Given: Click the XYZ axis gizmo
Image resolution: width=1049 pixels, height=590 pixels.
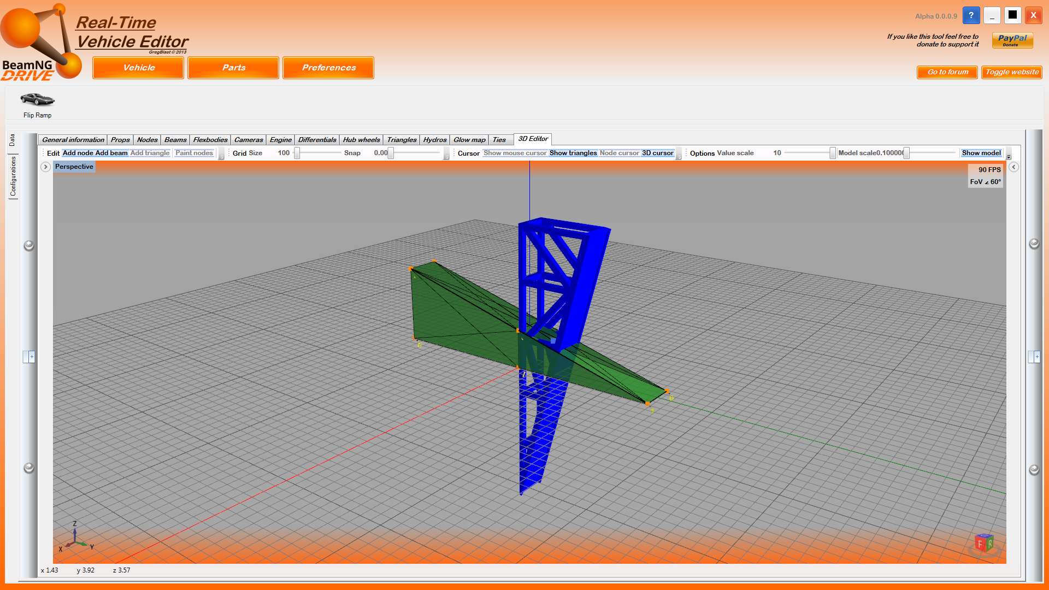Looking at the screenshot, I should pyautogui.click(x=75, y=538).
